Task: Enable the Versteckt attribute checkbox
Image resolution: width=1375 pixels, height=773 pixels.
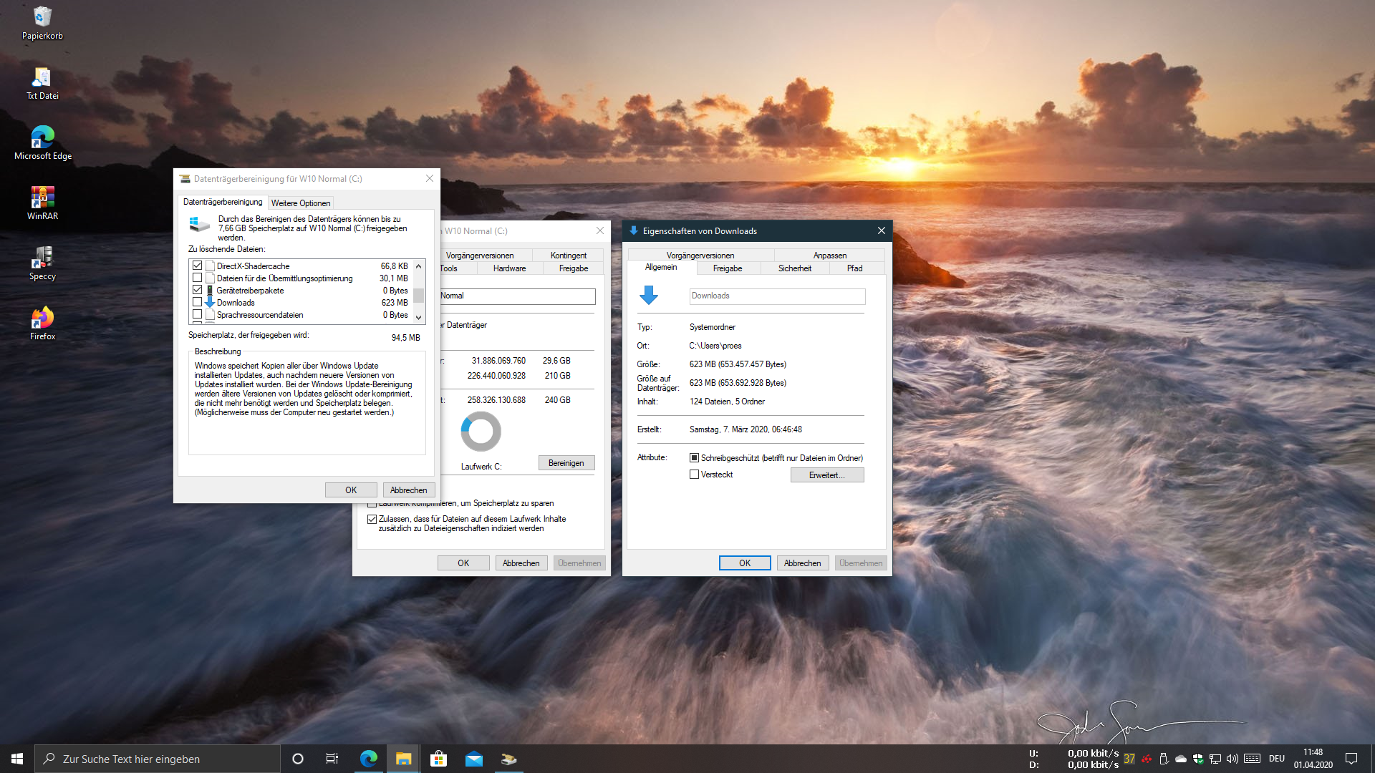Action: pyautogui.click(x=694, y=475)
